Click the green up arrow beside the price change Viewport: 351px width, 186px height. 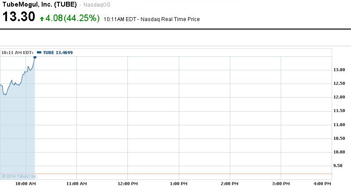tap(42, 19)
